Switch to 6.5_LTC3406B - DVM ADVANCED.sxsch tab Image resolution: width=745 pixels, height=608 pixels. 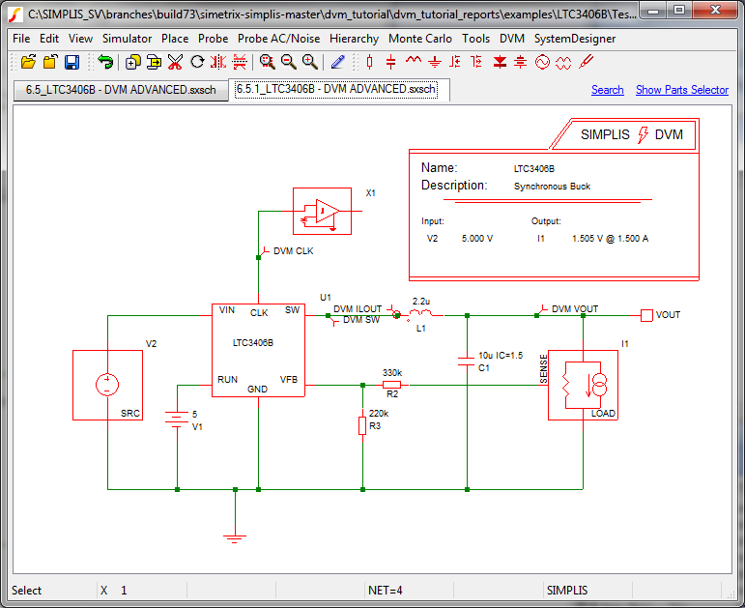(121, 90)
